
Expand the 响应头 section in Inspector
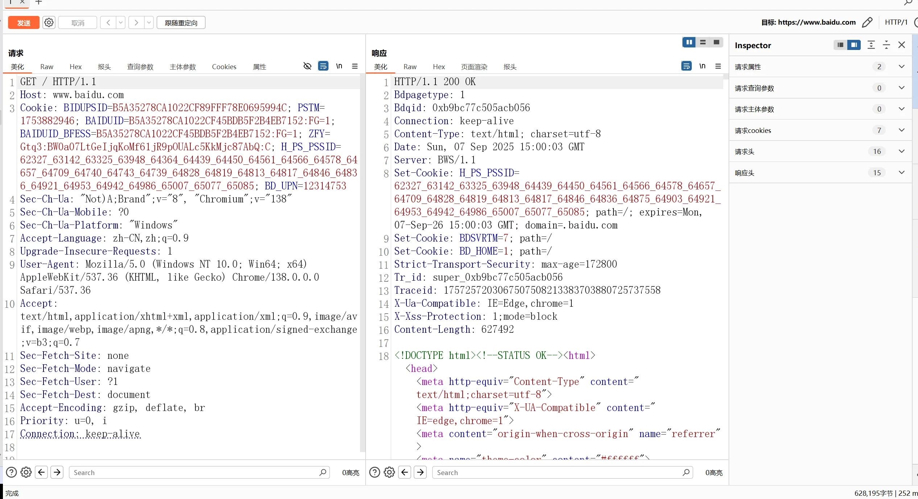(x=901, y=173)
